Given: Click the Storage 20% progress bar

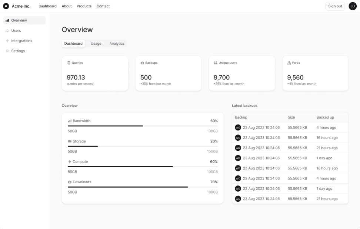Looking at the screenshot, I should coord(143,146).
